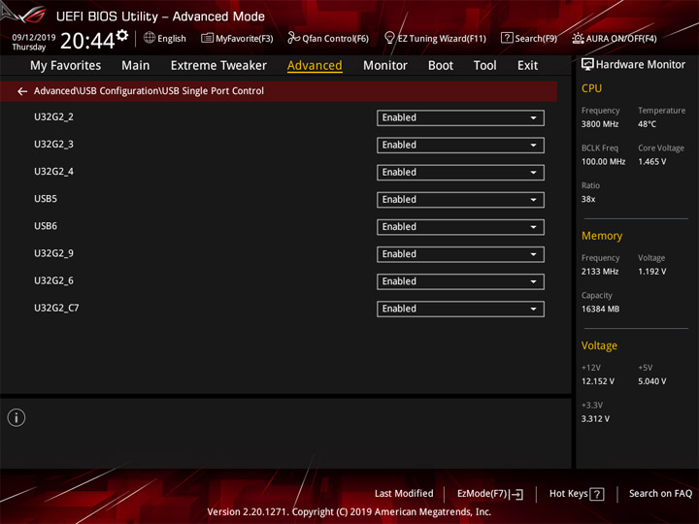Switch to My Favorites tab

point(66,66)
